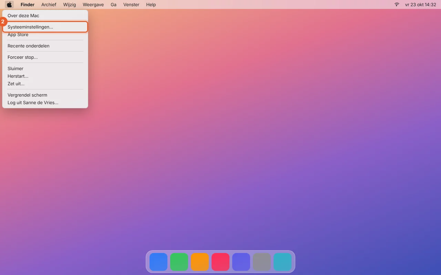Screen dimensions: 441x275
Task: Launch the gray Dock app
Action: click(x=262, y=262)
